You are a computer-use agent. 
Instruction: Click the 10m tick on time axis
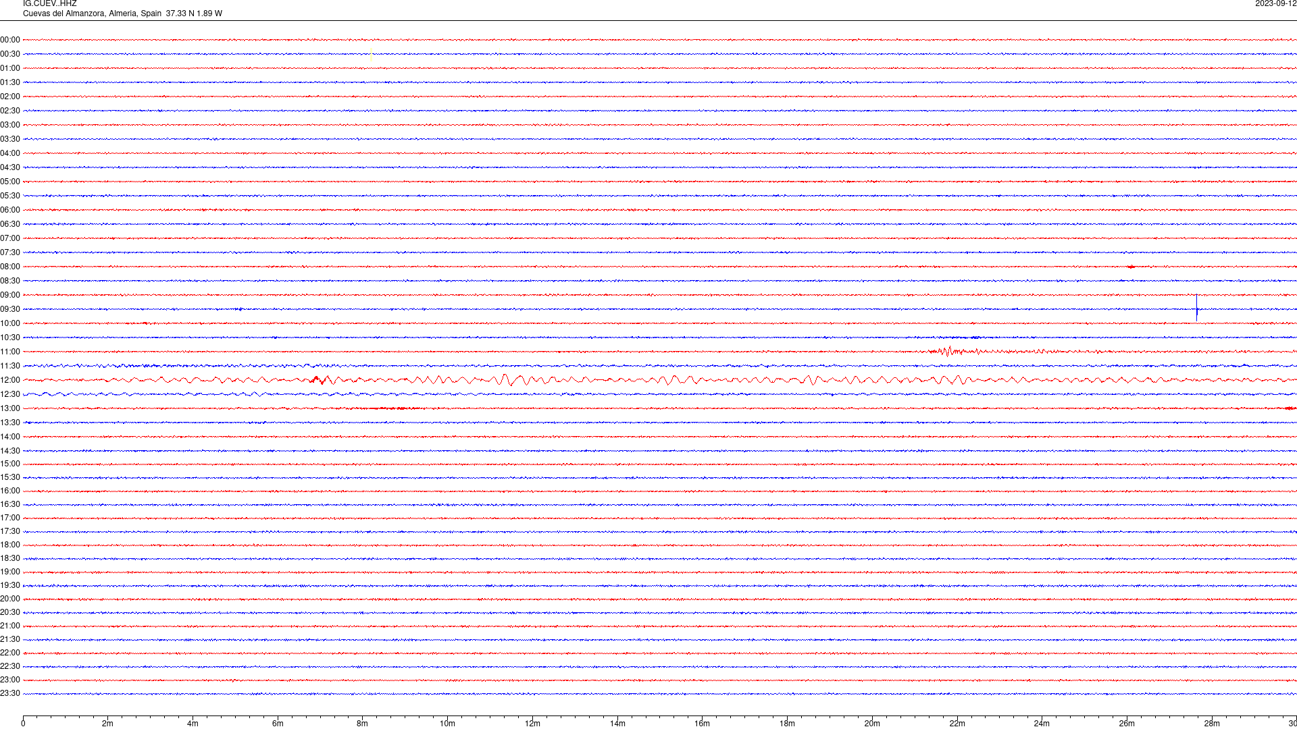[447, 723]
